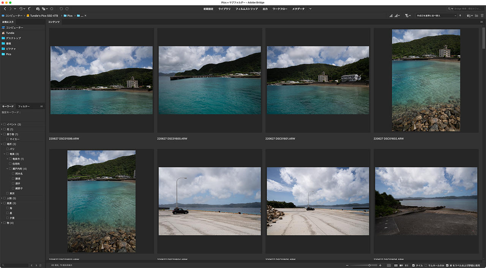
Task: Open the フィルター panel tab
Action: pyautogui.click(x=24, y=106)
